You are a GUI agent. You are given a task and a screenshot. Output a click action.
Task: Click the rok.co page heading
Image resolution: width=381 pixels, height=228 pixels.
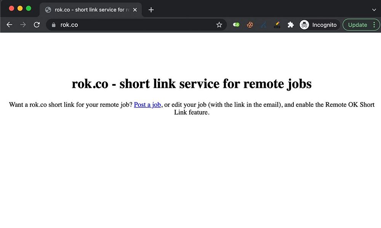pyautogui.click(x=192, y=84)
